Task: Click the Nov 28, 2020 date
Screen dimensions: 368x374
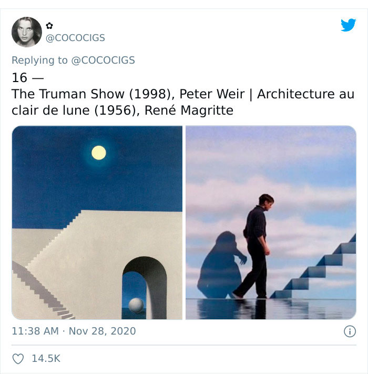Action: [103, 331]
